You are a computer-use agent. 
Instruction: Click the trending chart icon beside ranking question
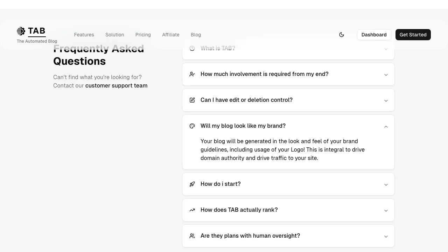click(192, 210)
